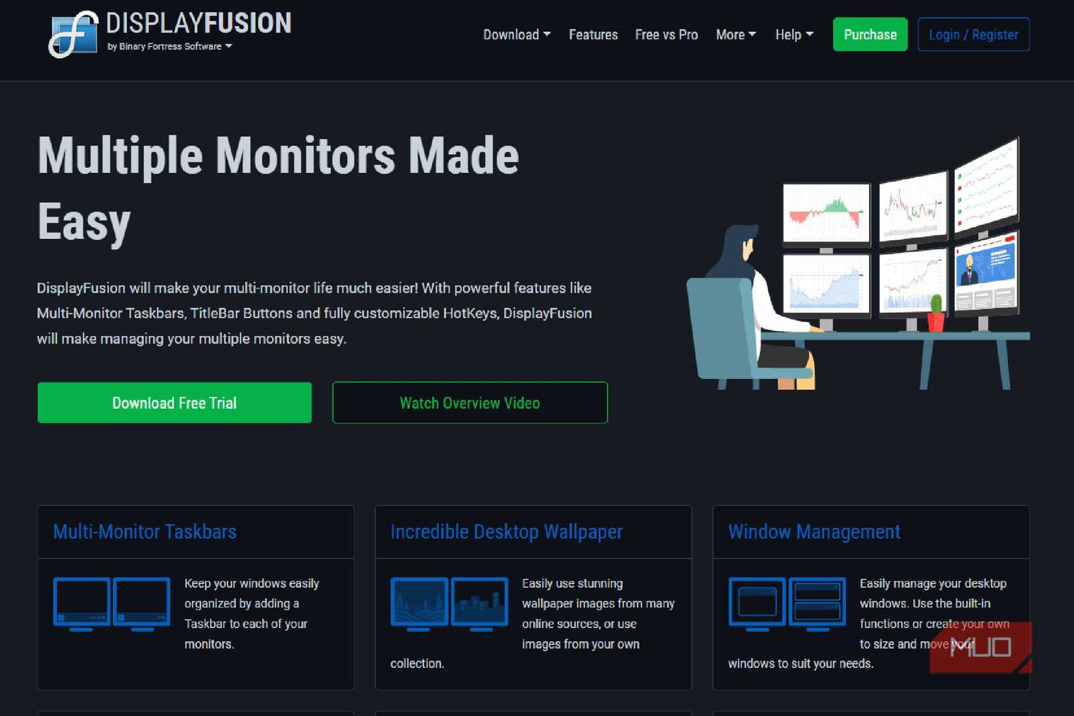
Task: Click the DisplayFusion logo icon
Action: click(74, 34)
